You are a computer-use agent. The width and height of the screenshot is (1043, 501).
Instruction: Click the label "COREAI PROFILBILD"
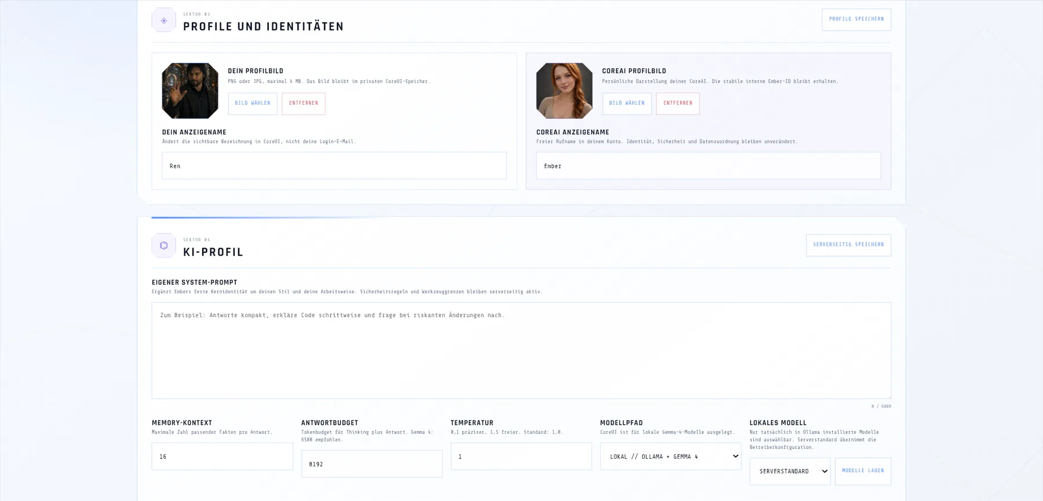click(x=634, y=71)
